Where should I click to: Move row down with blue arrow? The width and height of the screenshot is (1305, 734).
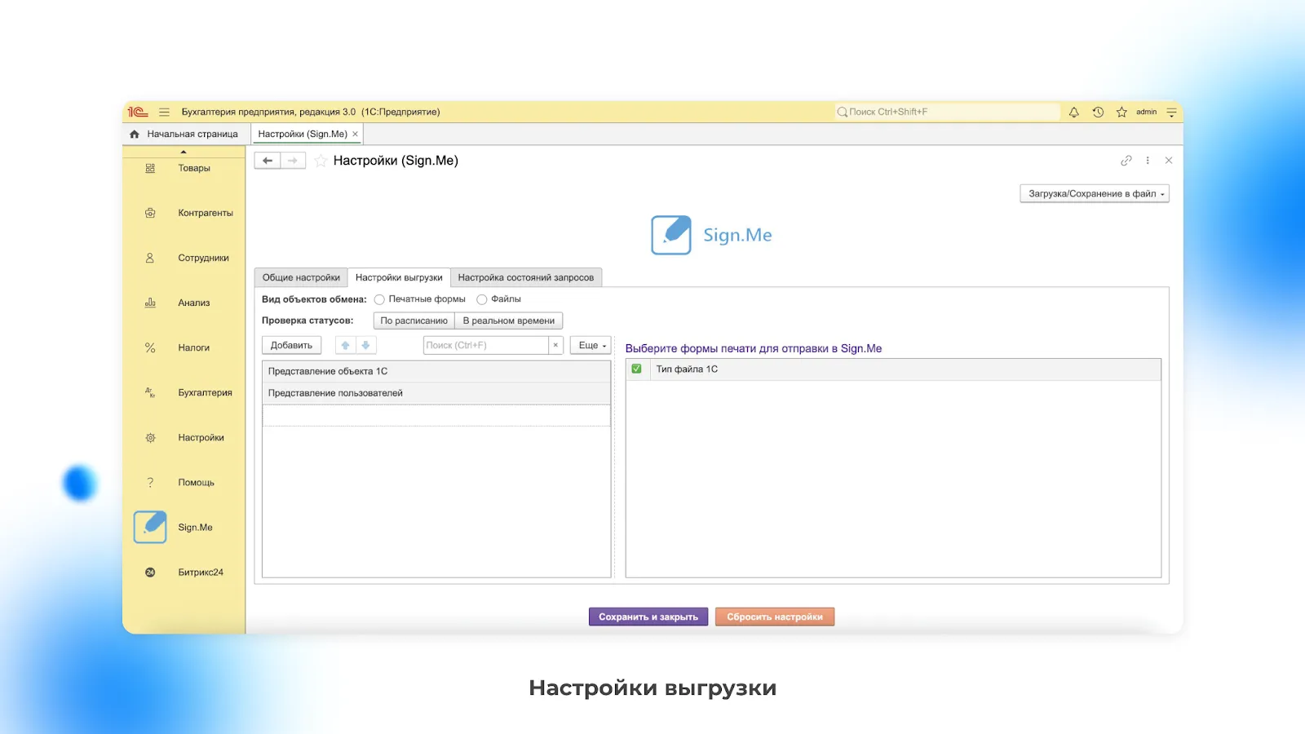(365, 346)
